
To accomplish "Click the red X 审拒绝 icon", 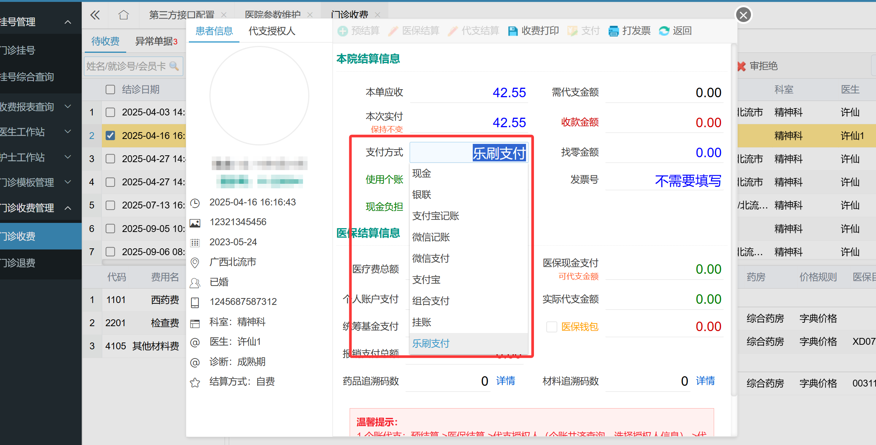I will [741, 66].
